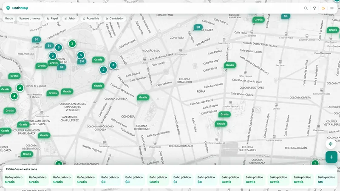Select the $5 marker above Auditorio

(37, 39)
